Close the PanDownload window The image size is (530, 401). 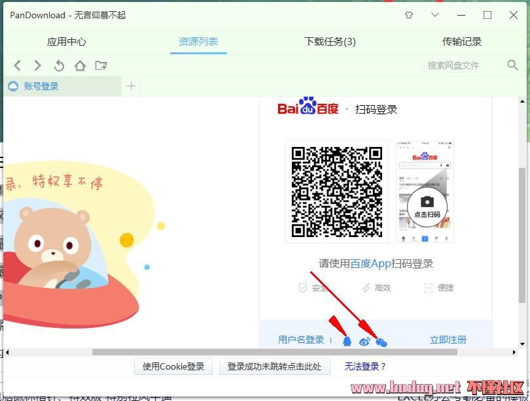point(514,15)
